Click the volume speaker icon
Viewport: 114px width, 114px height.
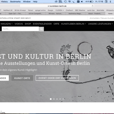point(82,1)
